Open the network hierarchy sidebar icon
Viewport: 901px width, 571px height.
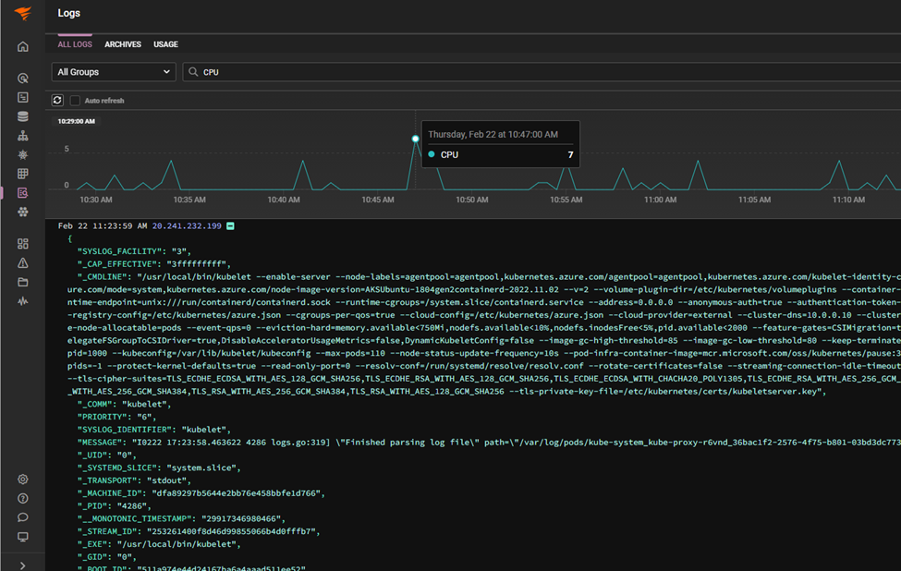coord(23,136)
